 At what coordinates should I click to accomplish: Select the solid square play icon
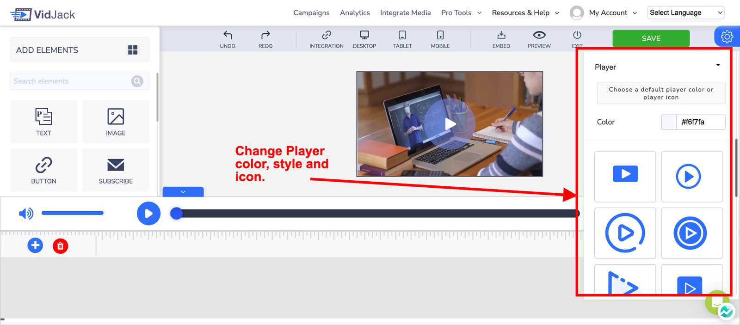tap(692, 280)
